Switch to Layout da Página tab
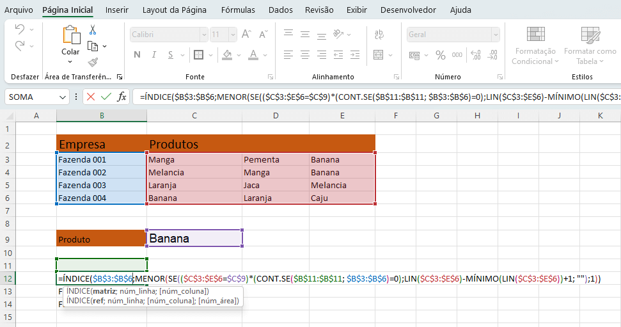 [x=174, y=10]
